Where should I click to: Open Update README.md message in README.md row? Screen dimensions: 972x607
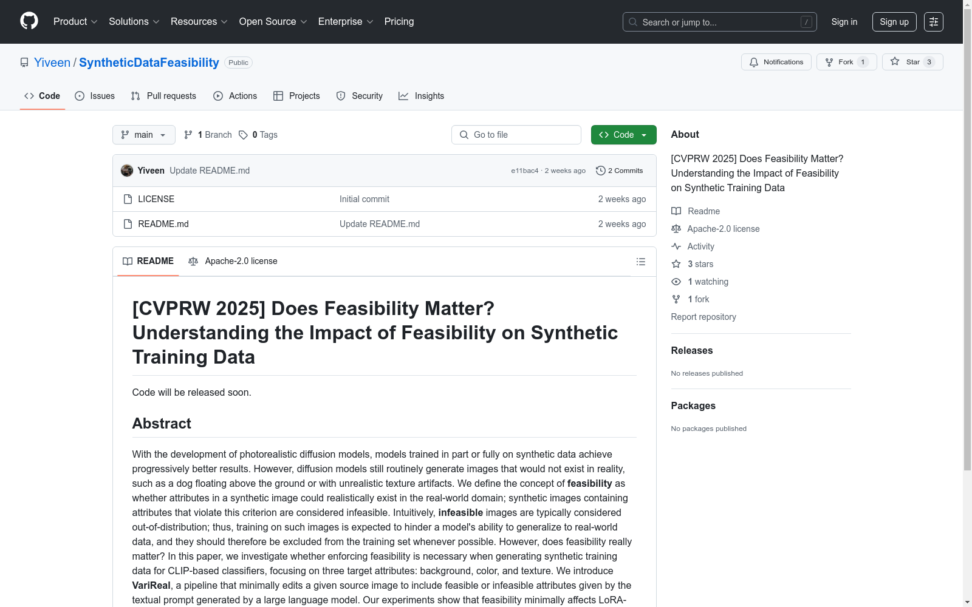point(380,224)
